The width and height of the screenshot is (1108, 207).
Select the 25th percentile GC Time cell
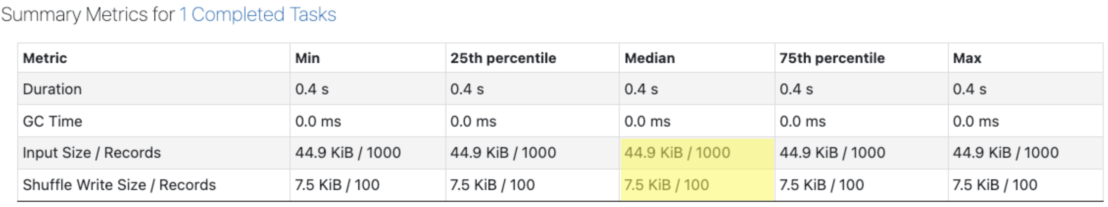coord(473,121)
